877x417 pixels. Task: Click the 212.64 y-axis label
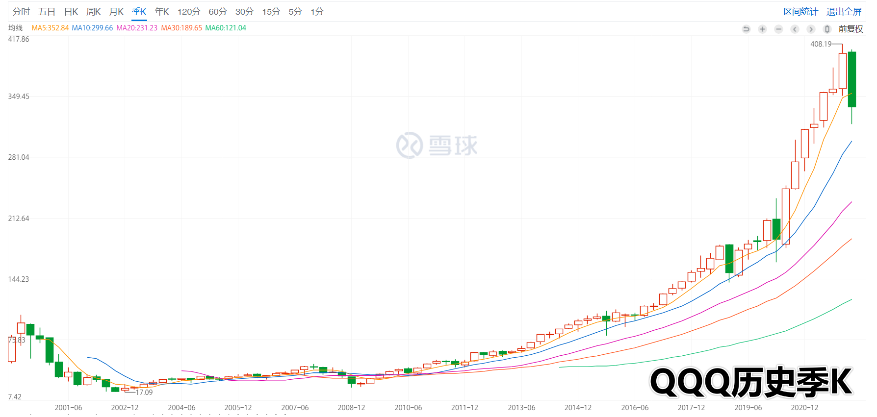[x=19, y=219]
